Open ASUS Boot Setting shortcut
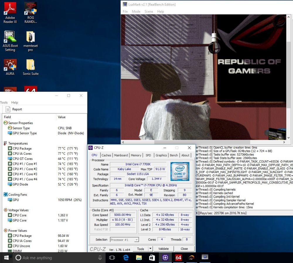Screen dimensions: 293x263 pos(10,41)
